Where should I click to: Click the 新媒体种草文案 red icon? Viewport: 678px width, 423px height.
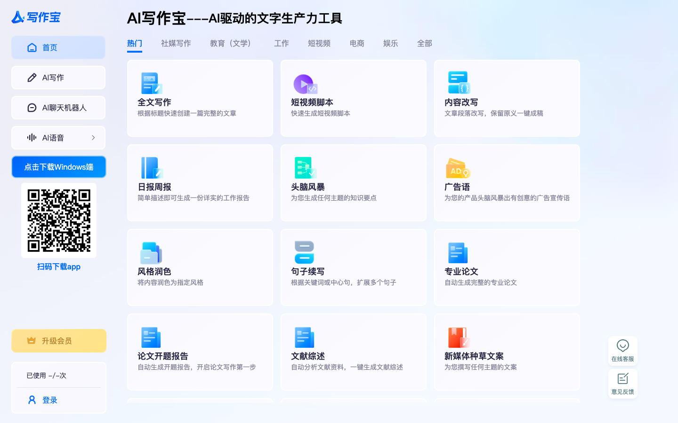point(459,337)
